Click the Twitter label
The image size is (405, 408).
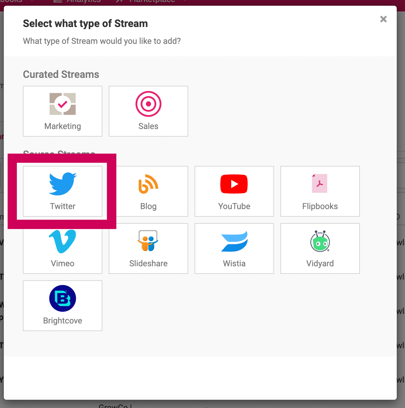pyautogui.click(x=63, y=206)
